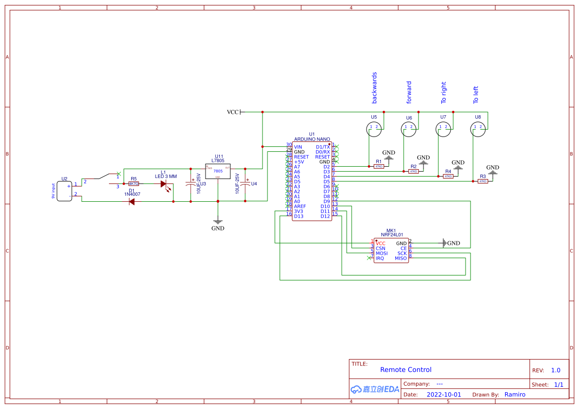Click the R3 47KΩ resistor symbol
The image size is (579, 409).
pyautogui.click(x=483, y=182)
